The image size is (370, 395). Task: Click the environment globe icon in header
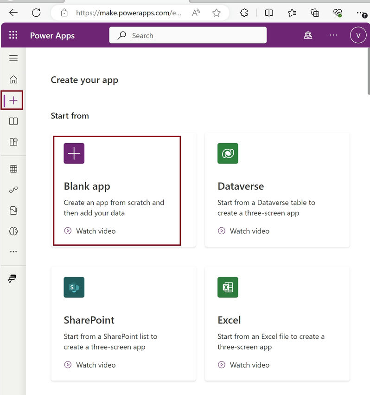pos(308,35)
